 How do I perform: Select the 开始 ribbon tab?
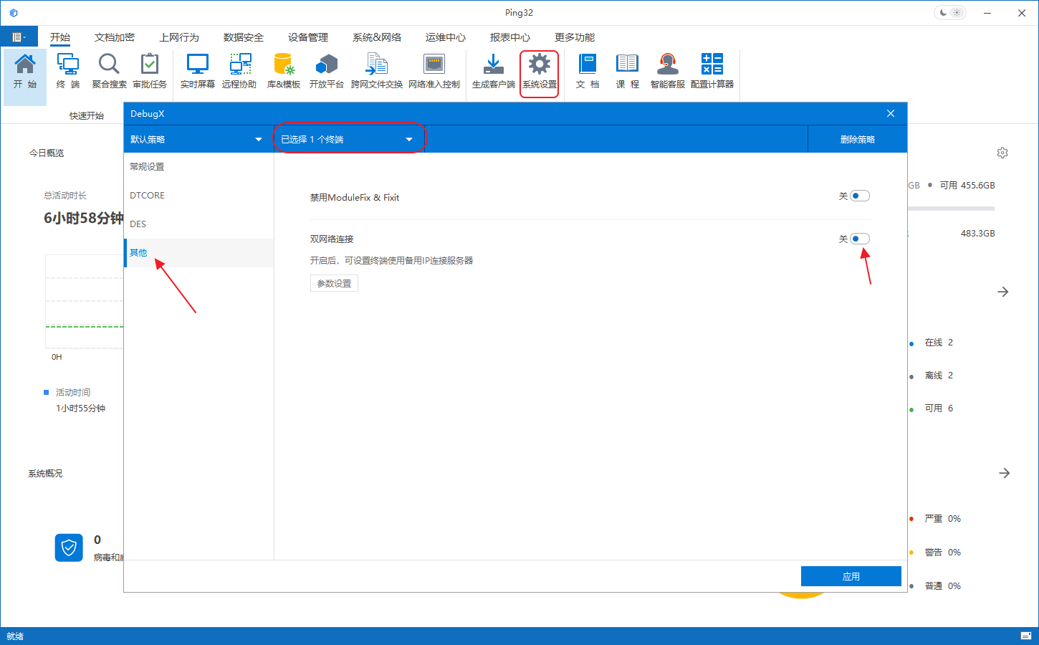click(60, 37)
